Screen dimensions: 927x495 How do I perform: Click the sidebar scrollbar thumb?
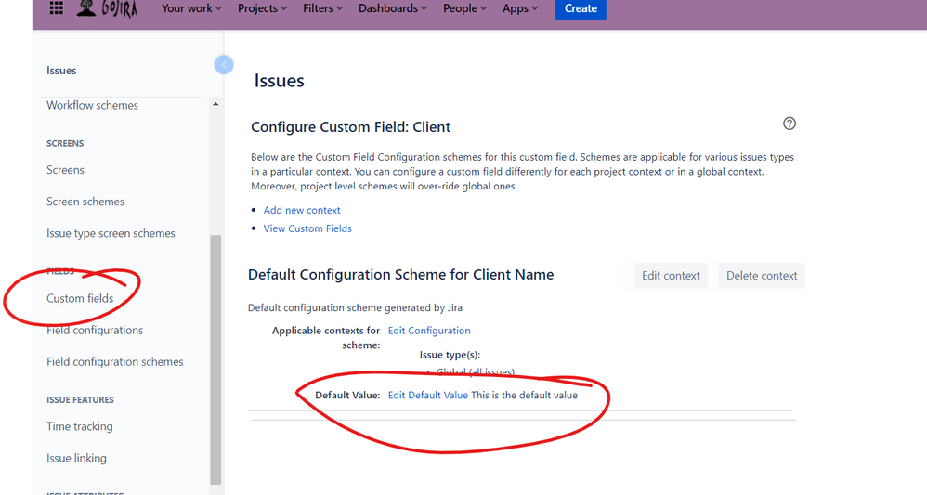coord(215,359)
